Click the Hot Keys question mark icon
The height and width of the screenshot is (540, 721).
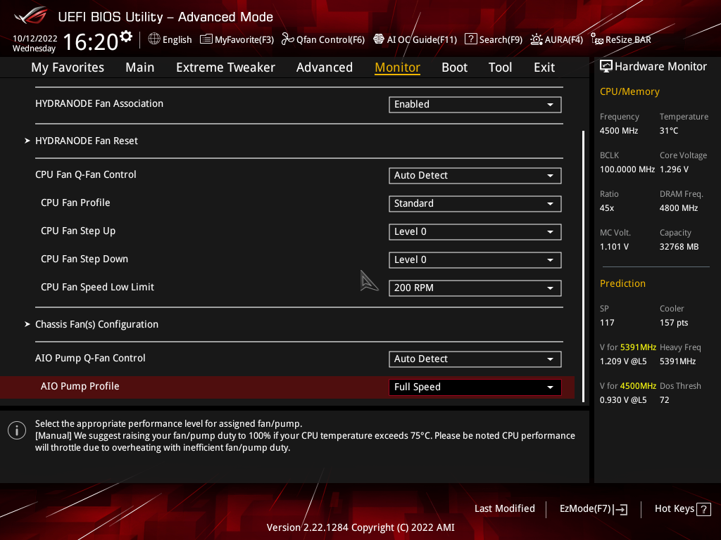pos(703,509)
